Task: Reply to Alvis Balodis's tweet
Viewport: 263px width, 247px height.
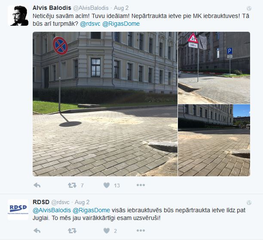Action: 37,185
